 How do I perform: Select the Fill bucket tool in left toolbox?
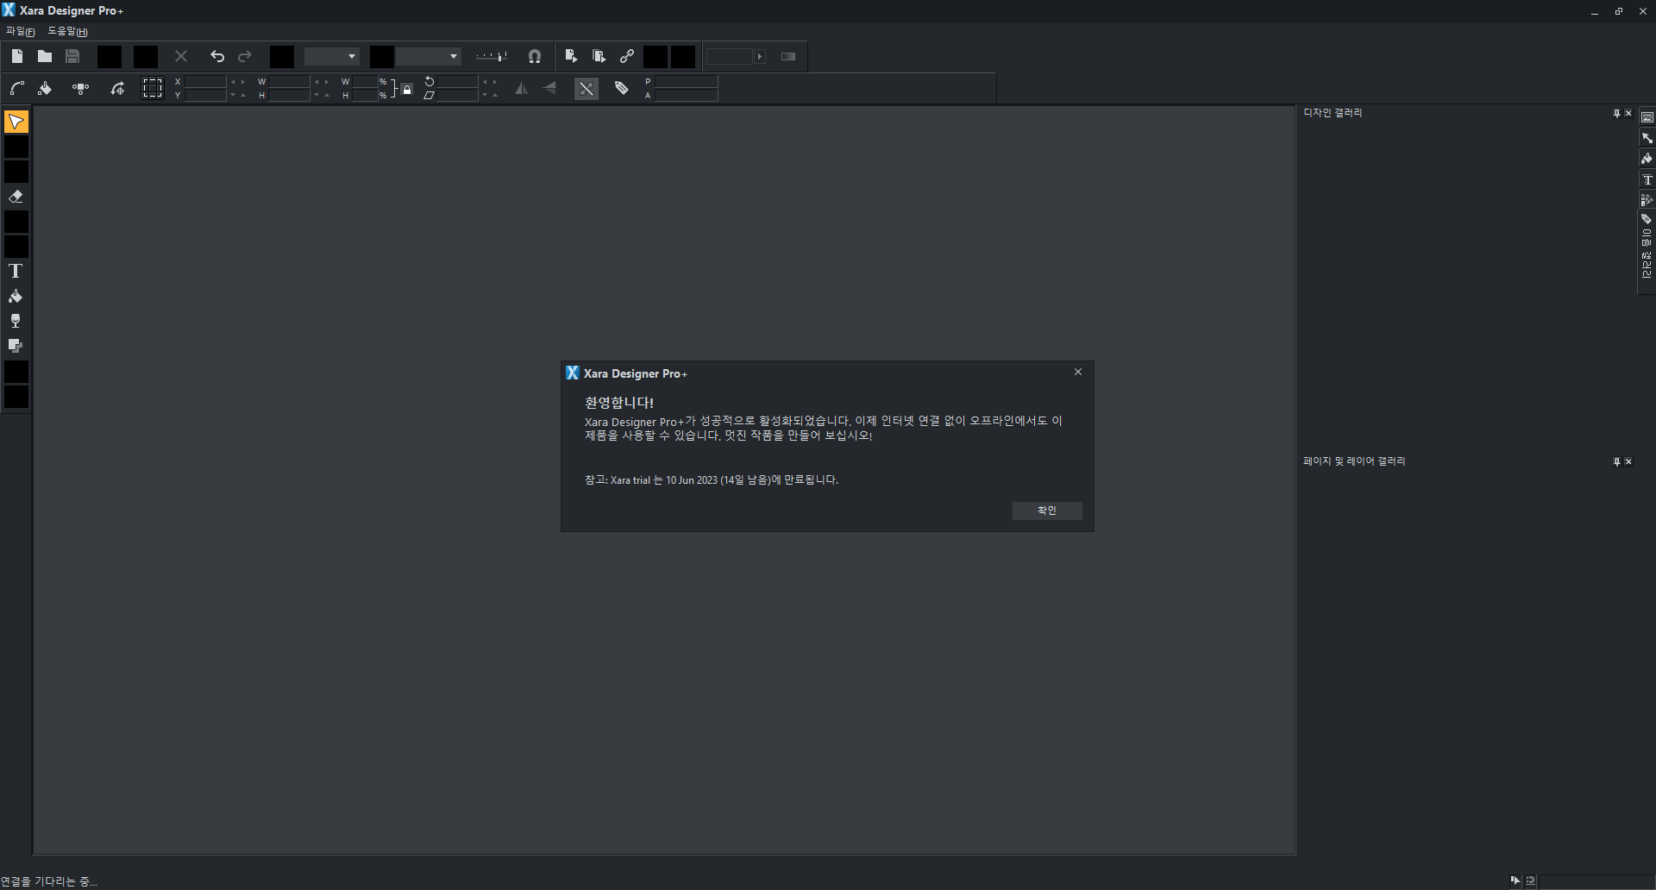pos(16,296)
